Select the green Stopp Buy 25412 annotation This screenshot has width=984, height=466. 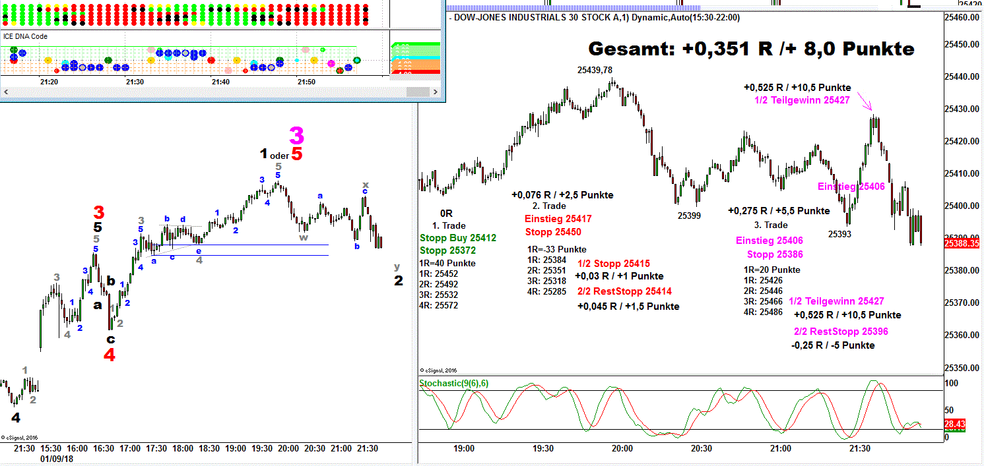pyautogui.click(x=457, y=238)
